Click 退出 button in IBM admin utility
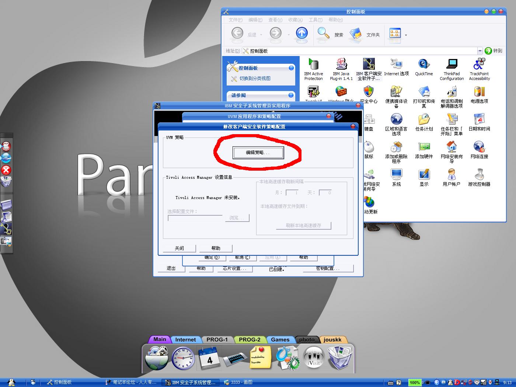This screenshot has width=516, height=387. tap(171, 268)
